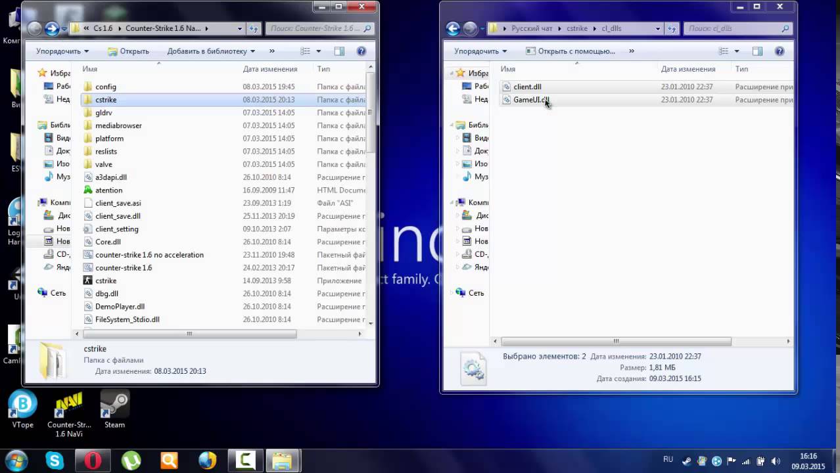Collapse Библиотеки tree in cl_dlls navigation pane
This screenshot has width=840, height=473.
[453, 125]
